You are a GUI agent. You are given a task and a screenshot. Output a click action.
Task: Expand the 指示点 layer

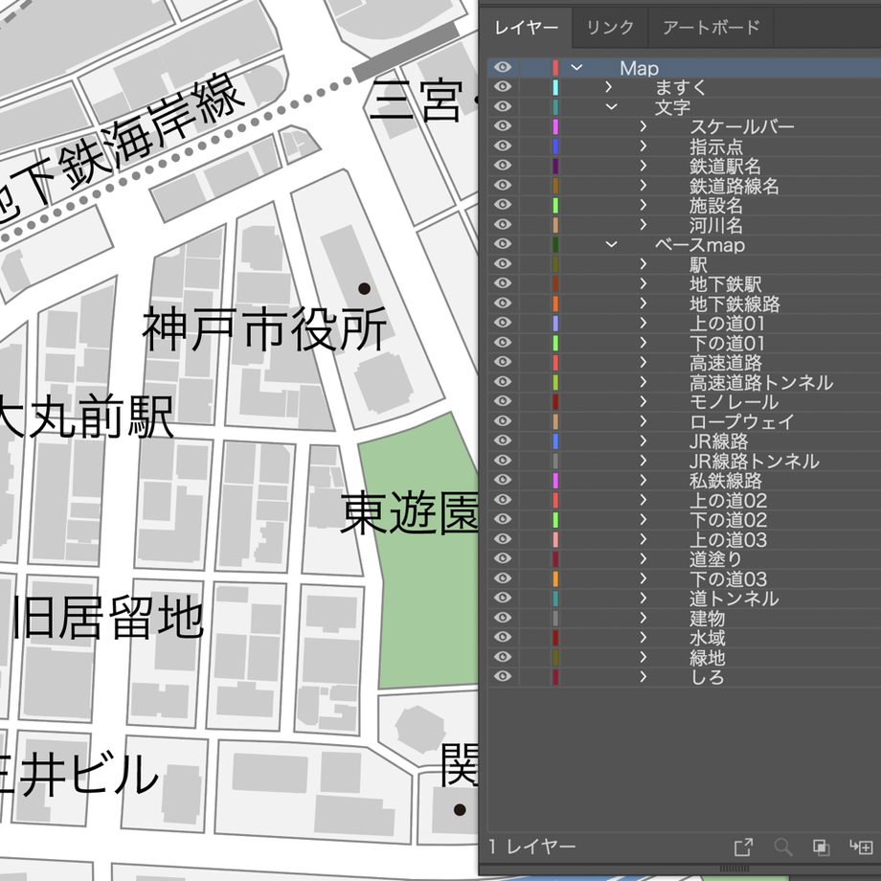[x=644, y=147]
